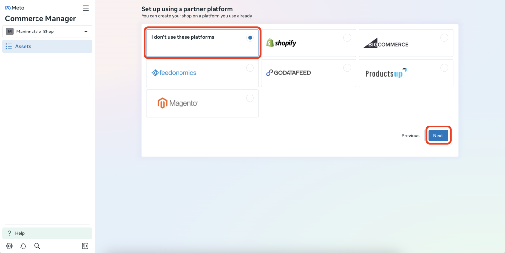Toggle the sidebar panel layout icon
This screenshot has height=253, width=505.
85,246
